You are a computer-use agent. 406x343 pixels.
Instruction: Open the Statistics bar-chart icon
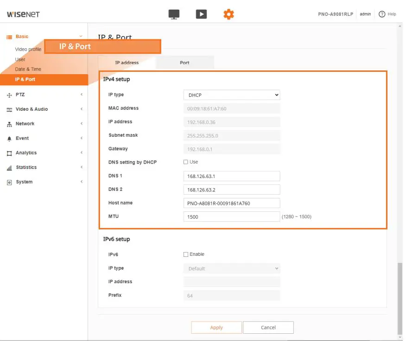tap(9, 167)
